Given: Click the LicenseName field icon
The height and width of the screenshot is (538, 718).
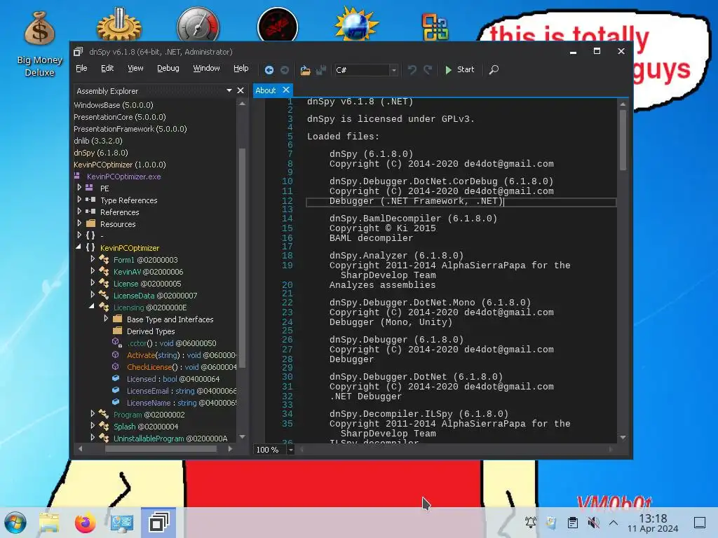Looking at the screenshot, I should [116, 402].
